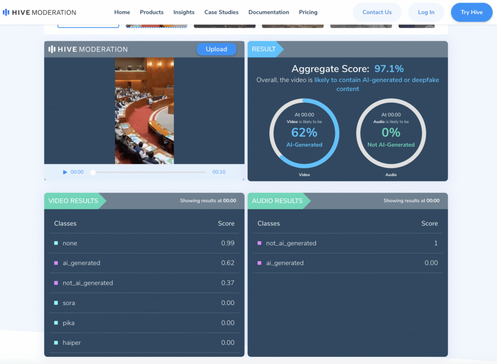Go to the Insights page
497x364 pixels.
click(184, 12)
